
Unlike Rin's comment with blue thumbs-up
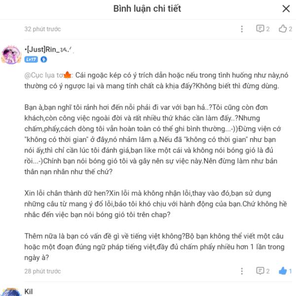click(x=283, y=271)
